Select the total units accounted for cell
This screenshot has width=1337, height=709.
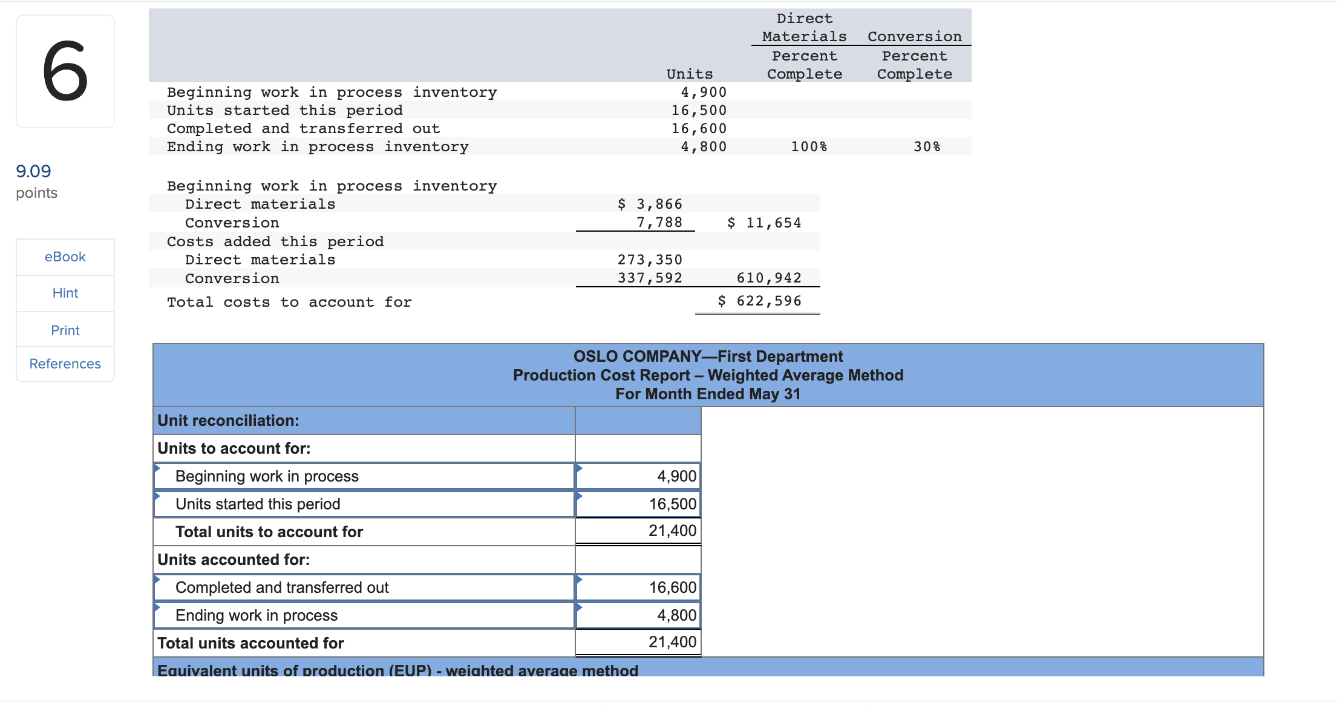pos(638,642)
